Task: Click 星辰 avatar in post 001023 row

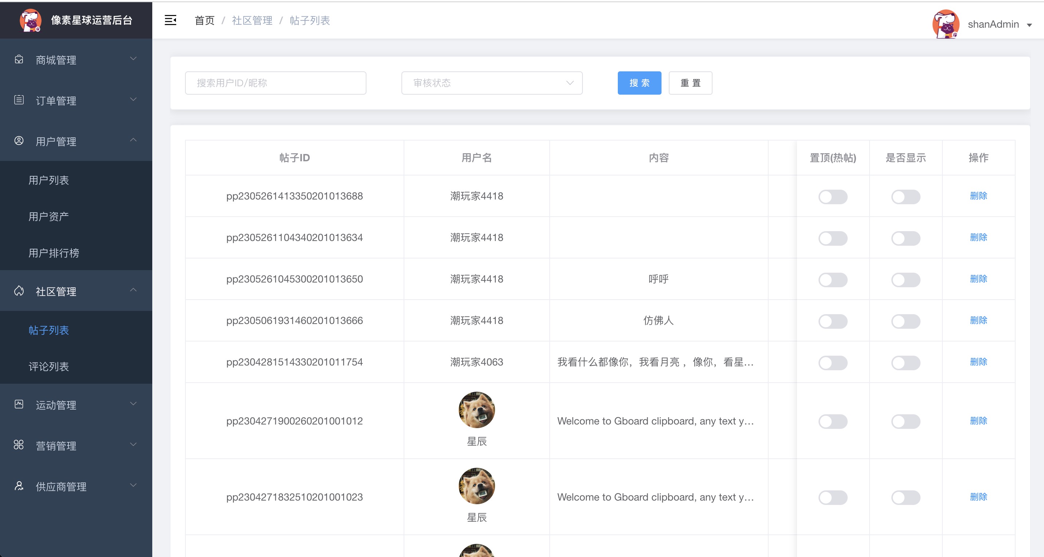Action: (476, 486)
